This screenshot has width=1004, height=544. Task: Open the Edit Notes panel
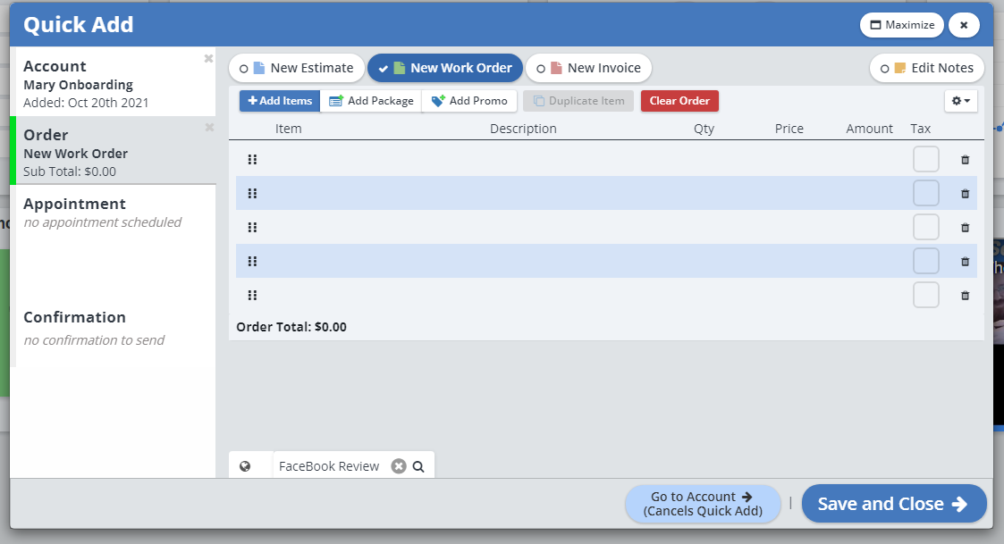point(927,68)
